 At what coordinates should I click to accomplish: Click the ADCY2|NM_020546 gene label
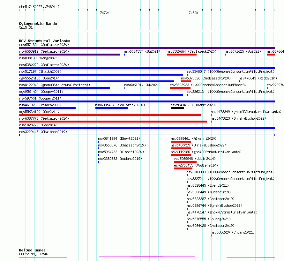(x=34, y=254)
